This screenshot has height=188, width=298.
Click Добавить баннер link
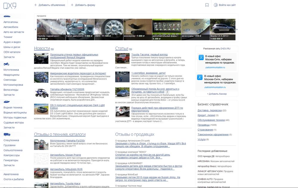pyautogui.click(x=217, y=94)
